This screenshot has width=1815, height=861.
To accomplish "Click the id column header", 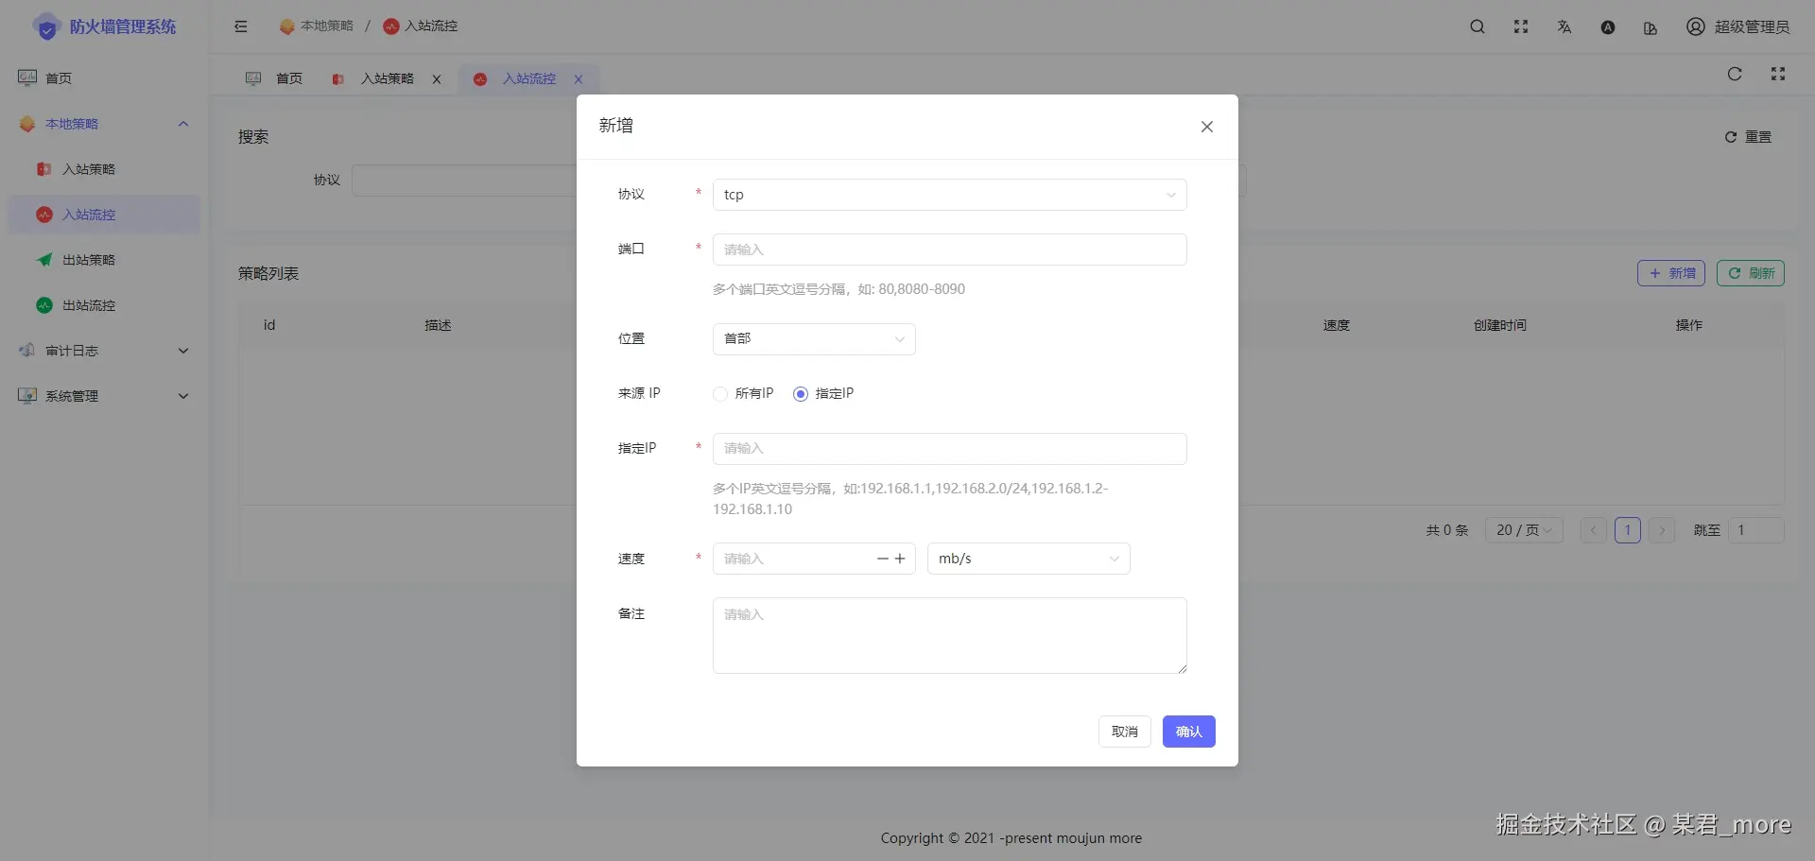I will 269,325.
